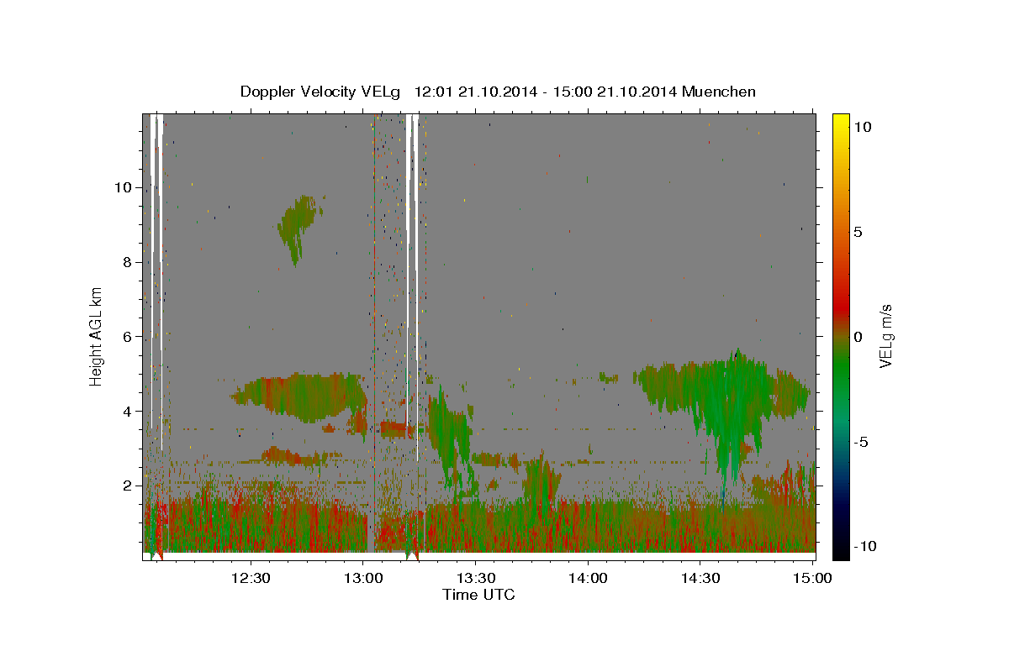The image size is (1009, 672).
Task: Click the 'Muenchen' location label in title
Action: pyautogui.click(x=719, y=92)
